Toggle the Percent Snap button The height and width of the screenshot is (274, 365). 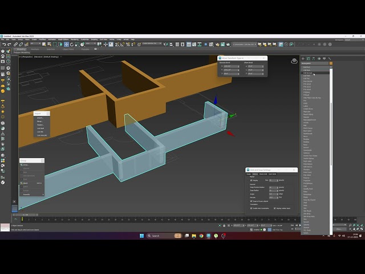(x=128, y=45)
